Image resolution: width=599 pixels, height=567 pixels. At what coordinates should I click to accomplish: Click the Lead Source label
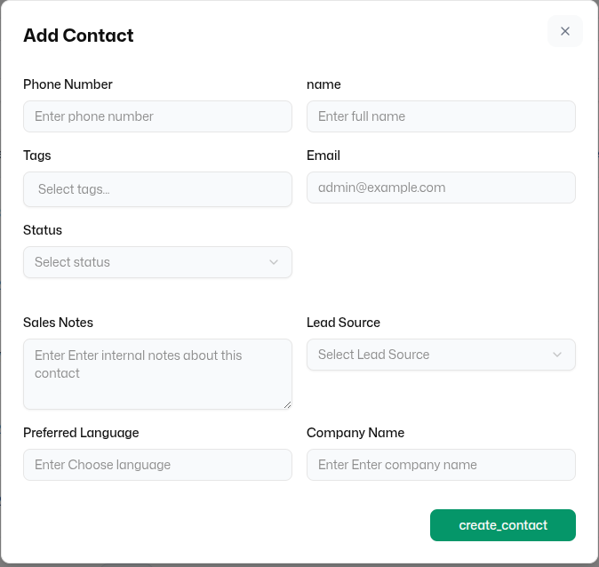(x=343, y=323)
